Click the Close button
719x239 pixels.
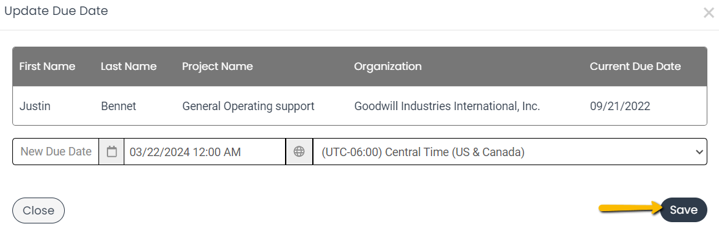pos(38,211)
